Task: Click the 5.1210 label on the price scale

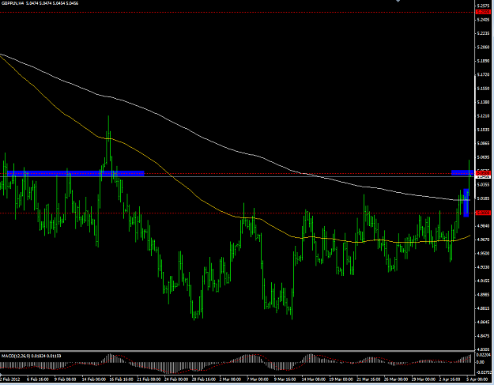Action: tap(483, 116)
